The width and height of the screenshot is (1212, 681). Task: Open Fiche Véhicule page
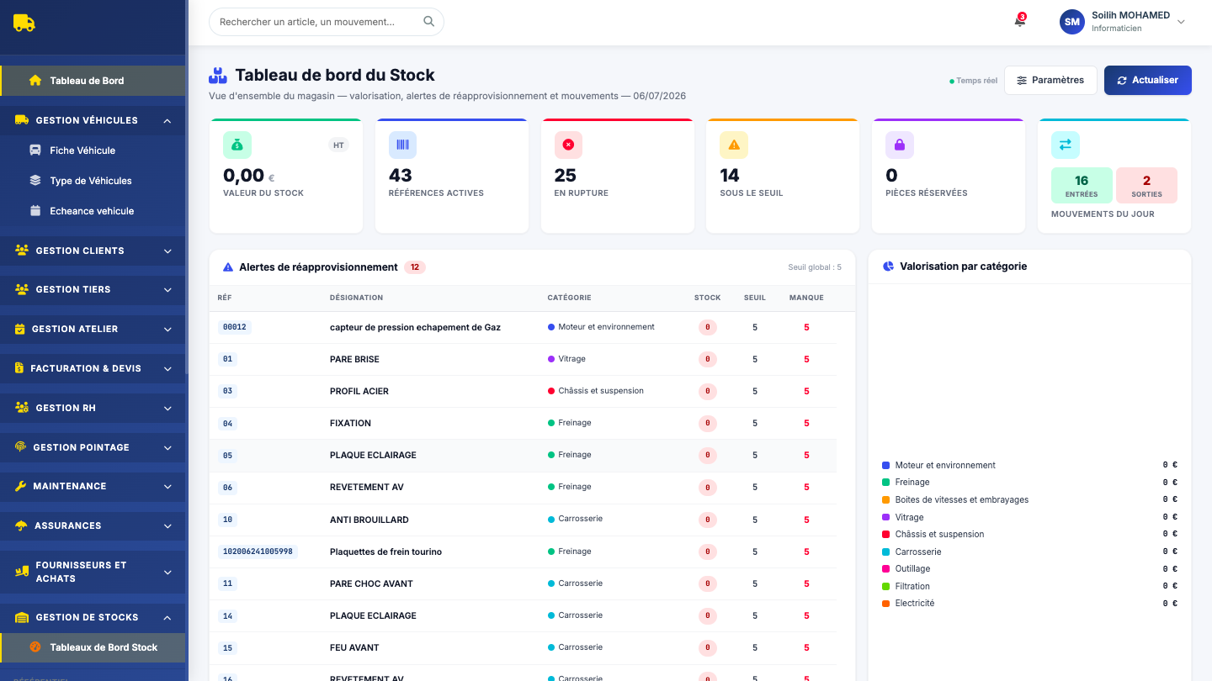[93, 150]
